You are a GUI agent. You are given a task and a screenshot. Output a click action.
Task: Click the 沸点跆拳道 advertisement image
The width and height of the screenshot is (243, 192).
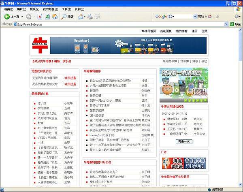pyautogui.click(x=173, y=163)
